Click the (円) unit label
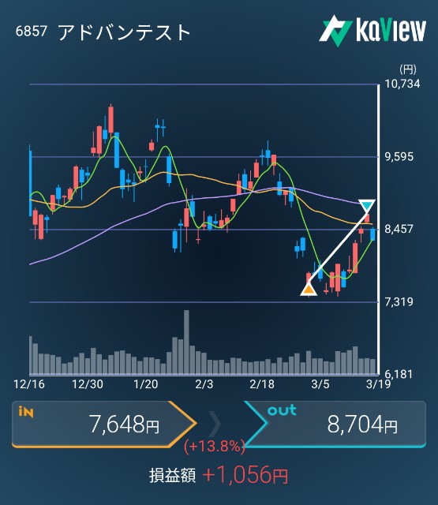 pos(408,69)
